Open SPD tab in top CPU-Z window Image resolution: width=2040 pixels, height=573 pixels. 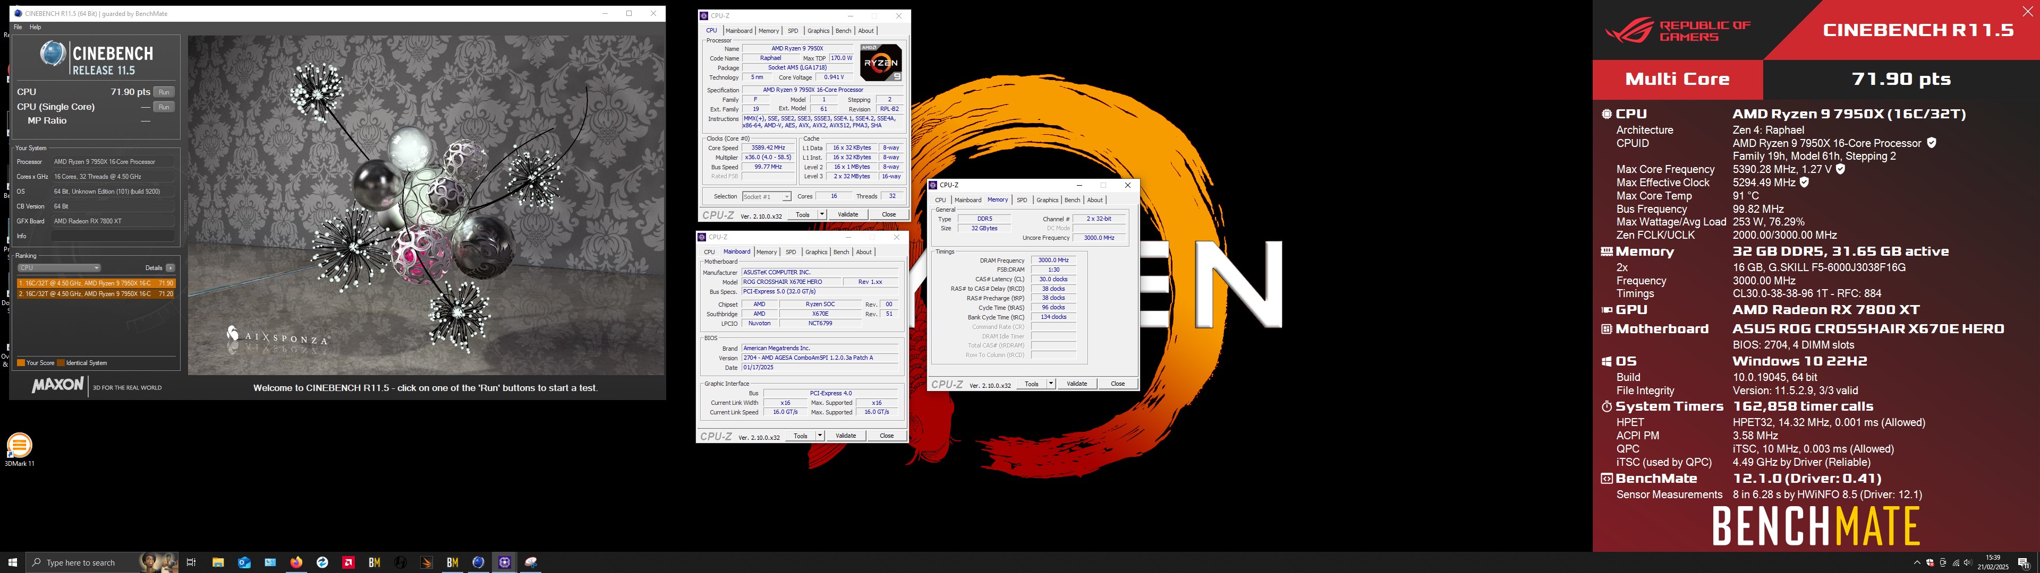click(793, 31)
